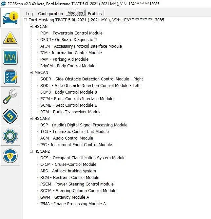Open the tests checklist section
211x219 pixels.
click(x=10, y=77)
